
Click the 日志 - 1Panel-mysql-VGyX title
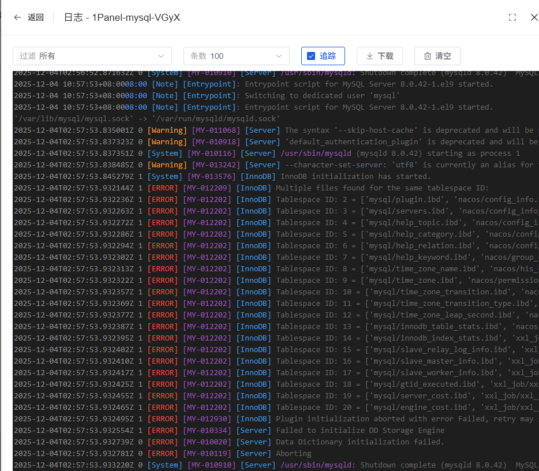point(122,17)
